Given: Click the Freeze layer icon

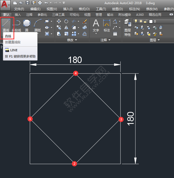Looking at the screenshot, I should point(148,27).
